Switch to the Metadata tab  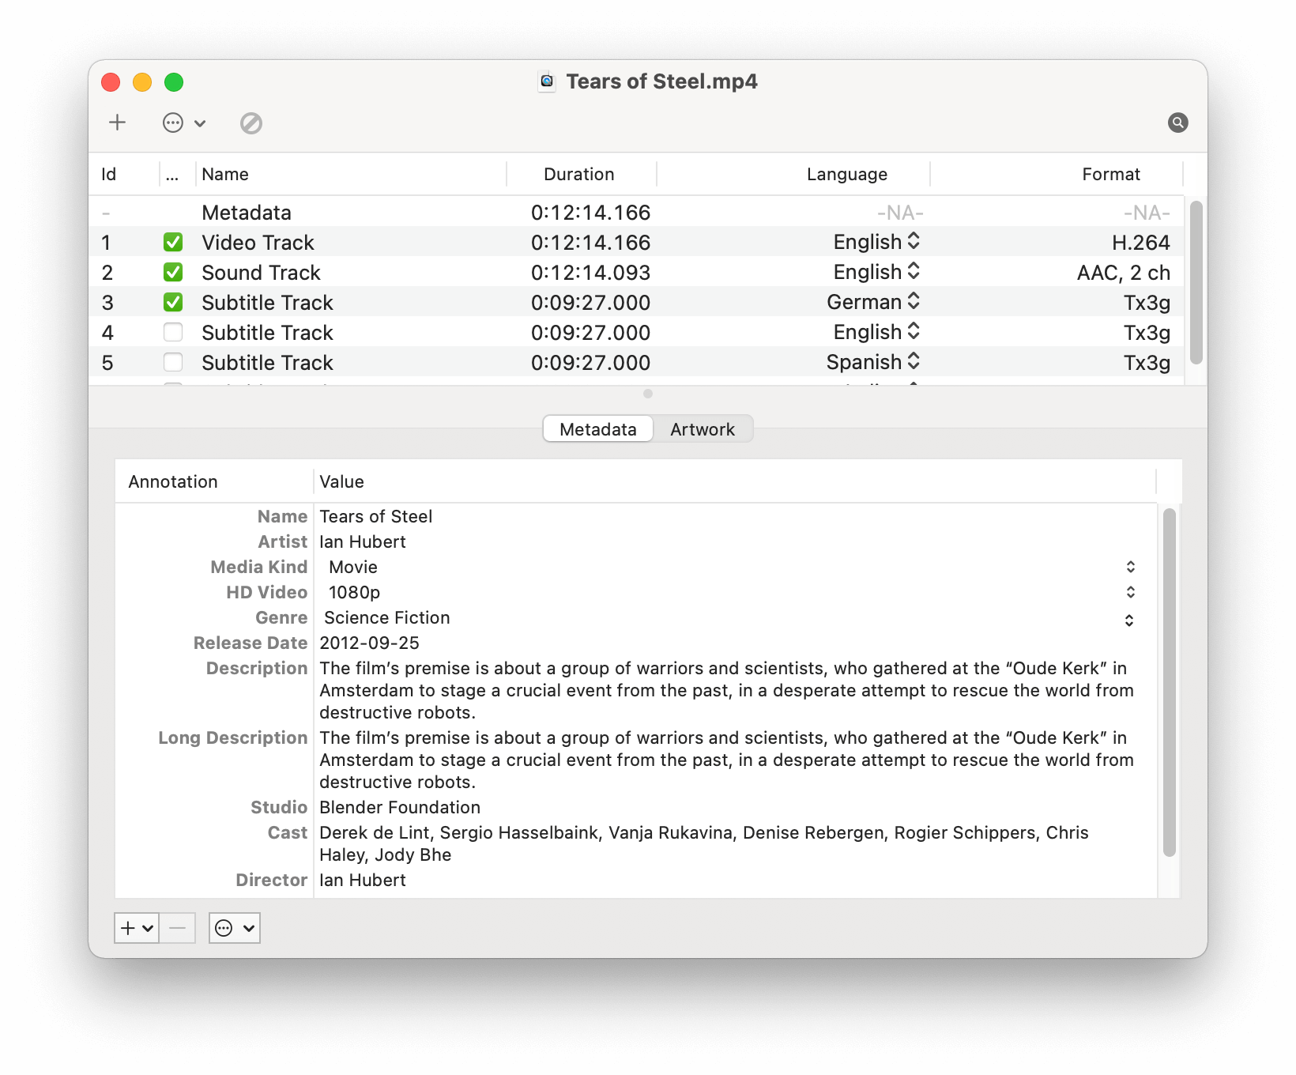(598, 429)
